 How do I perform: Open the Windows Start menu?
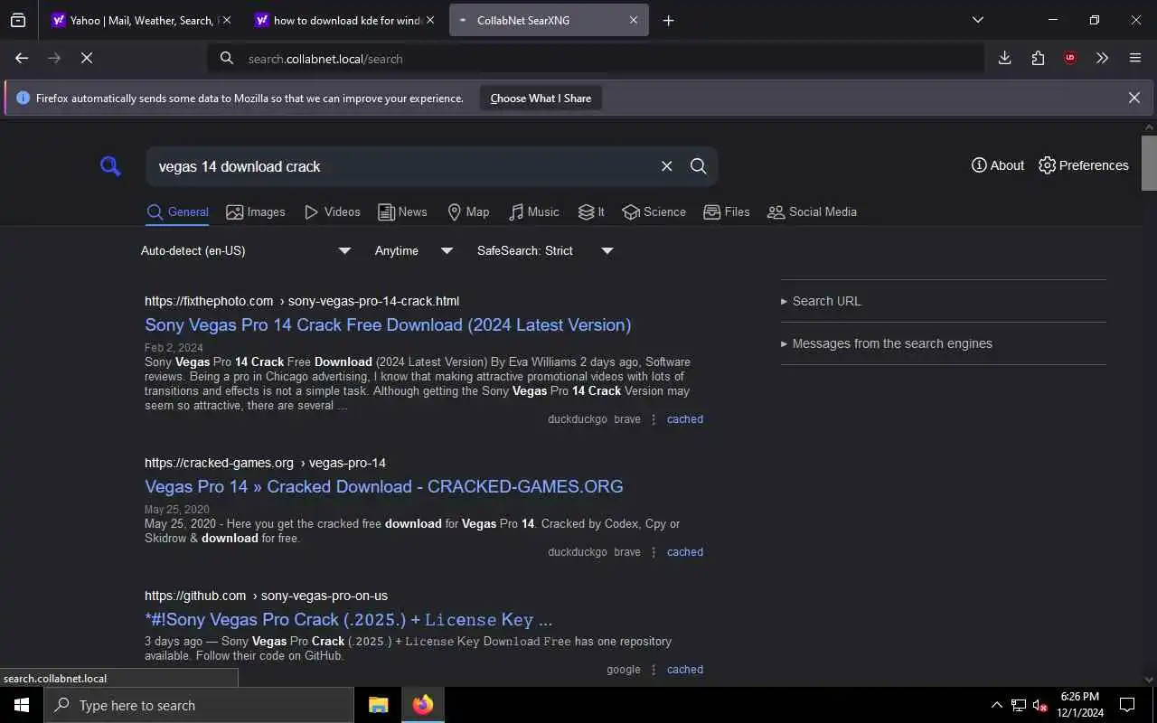[x=22, y=705]
